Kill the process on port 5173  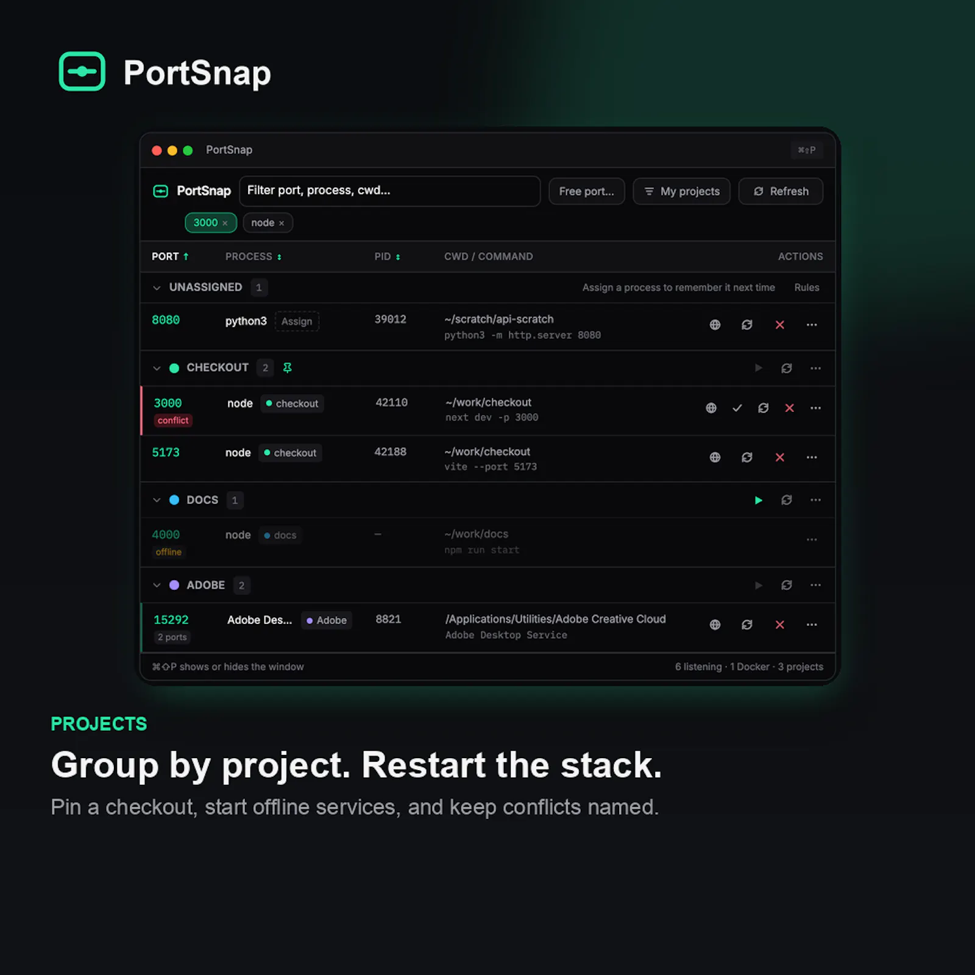(x=779, y=457)
